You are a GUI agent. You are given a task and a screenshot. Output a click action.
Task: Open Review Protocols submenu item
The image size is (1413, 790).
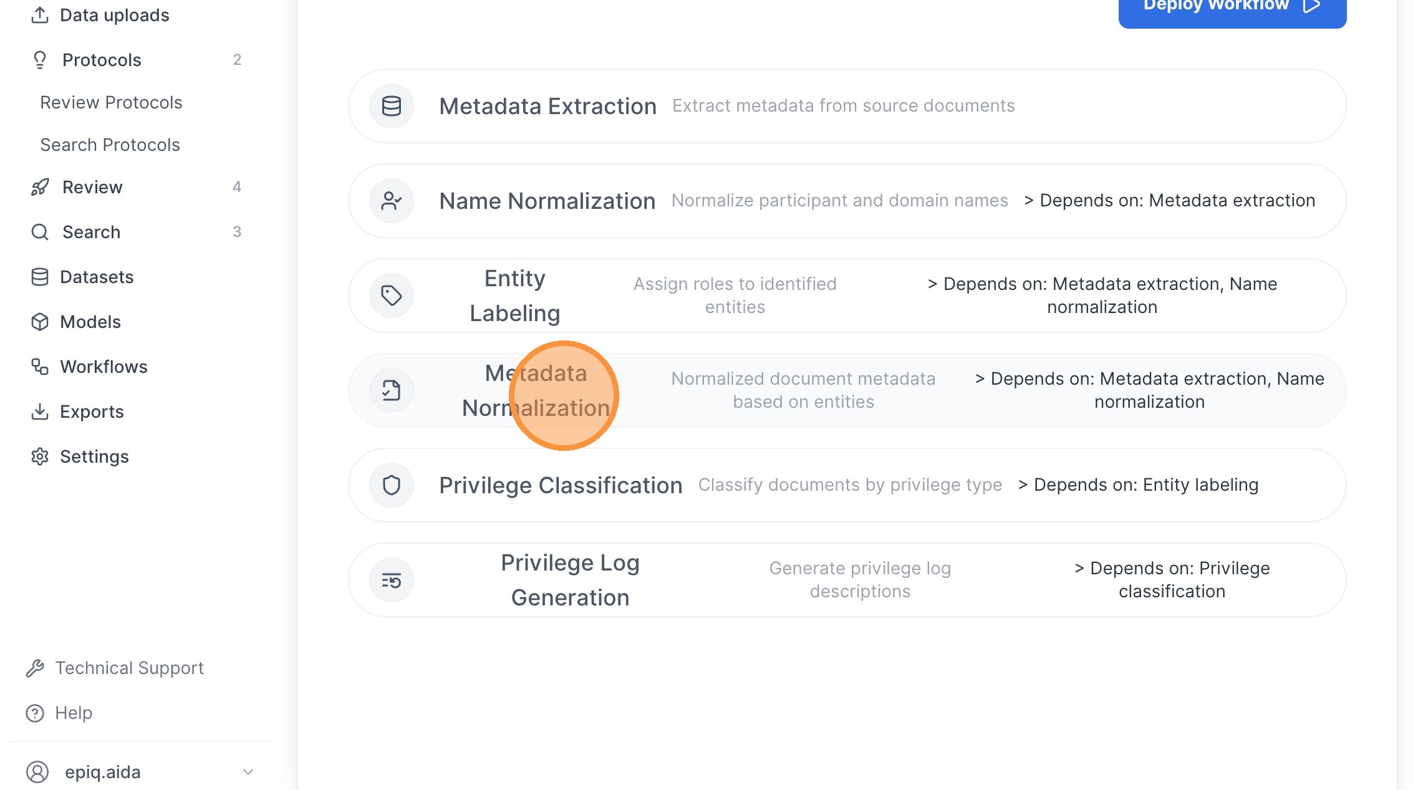(111, 102)
